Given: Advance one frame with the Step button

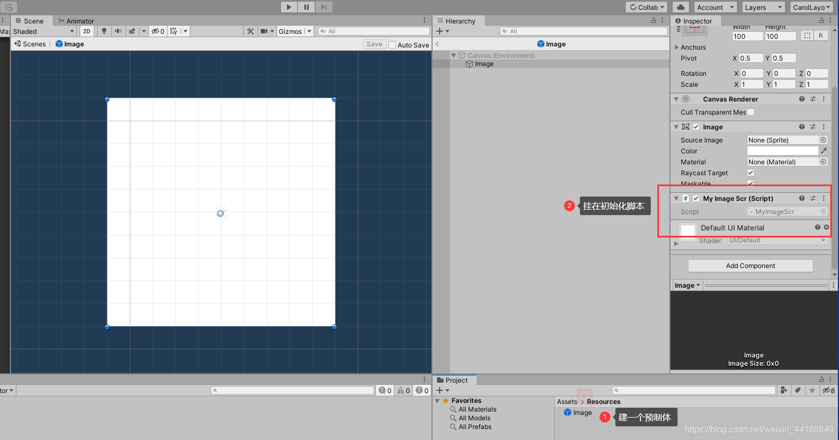Looking at the screenshot, I should (x=324, y=7).
